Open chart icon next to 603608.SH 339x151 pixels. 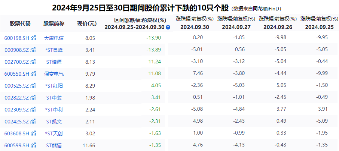tap(33, 133)
